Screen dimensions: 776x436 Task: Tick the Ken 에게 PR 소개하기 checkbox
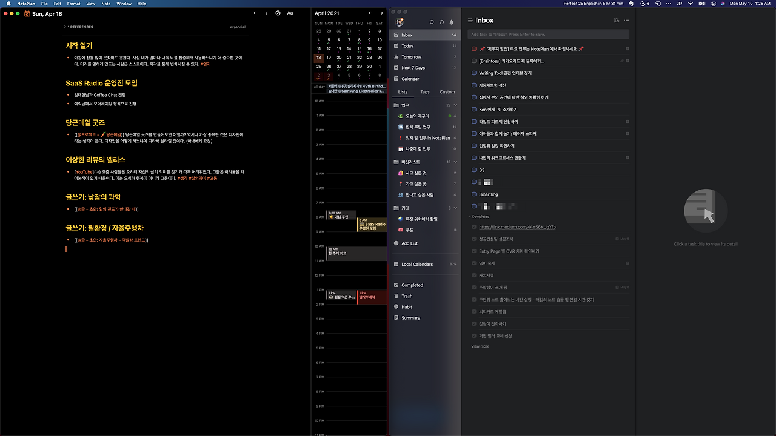tap(474, 110)
